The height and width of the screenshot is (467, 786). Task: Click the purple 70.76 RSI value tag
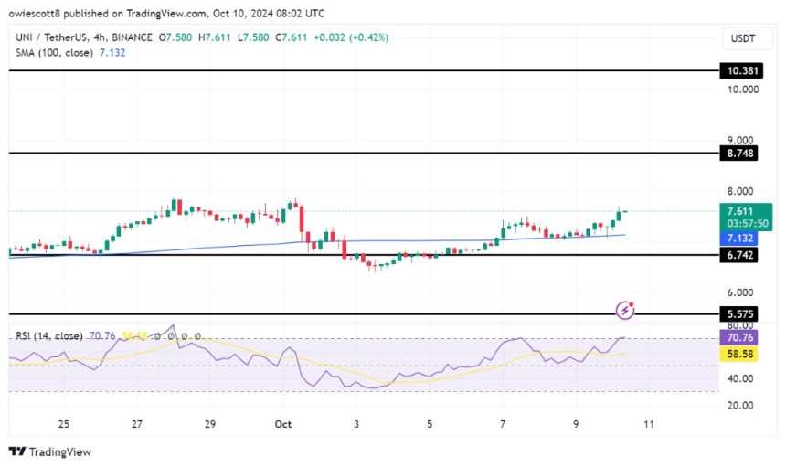tap(739, 338)
